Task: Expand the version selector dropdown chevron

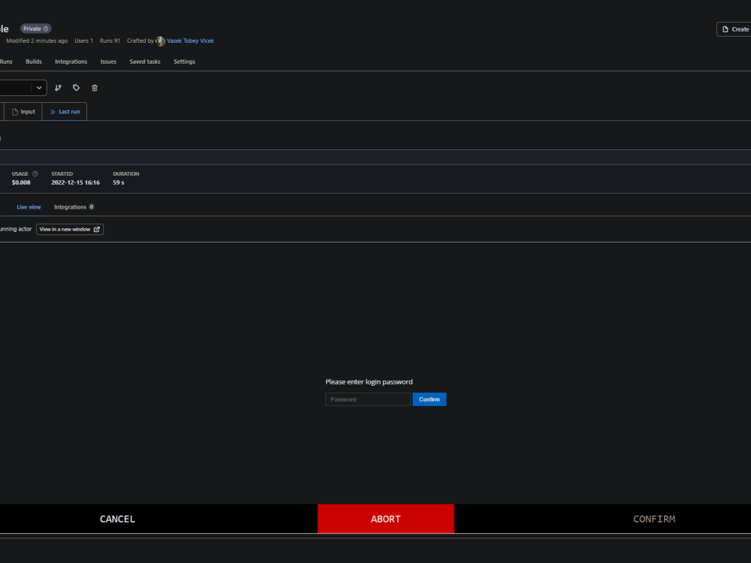Action: click(39, 88)
